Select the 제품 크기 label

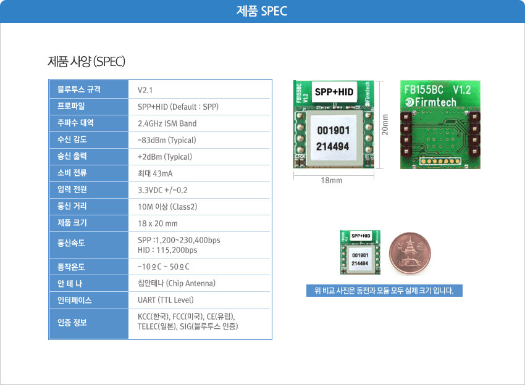[x=72, y=223]
